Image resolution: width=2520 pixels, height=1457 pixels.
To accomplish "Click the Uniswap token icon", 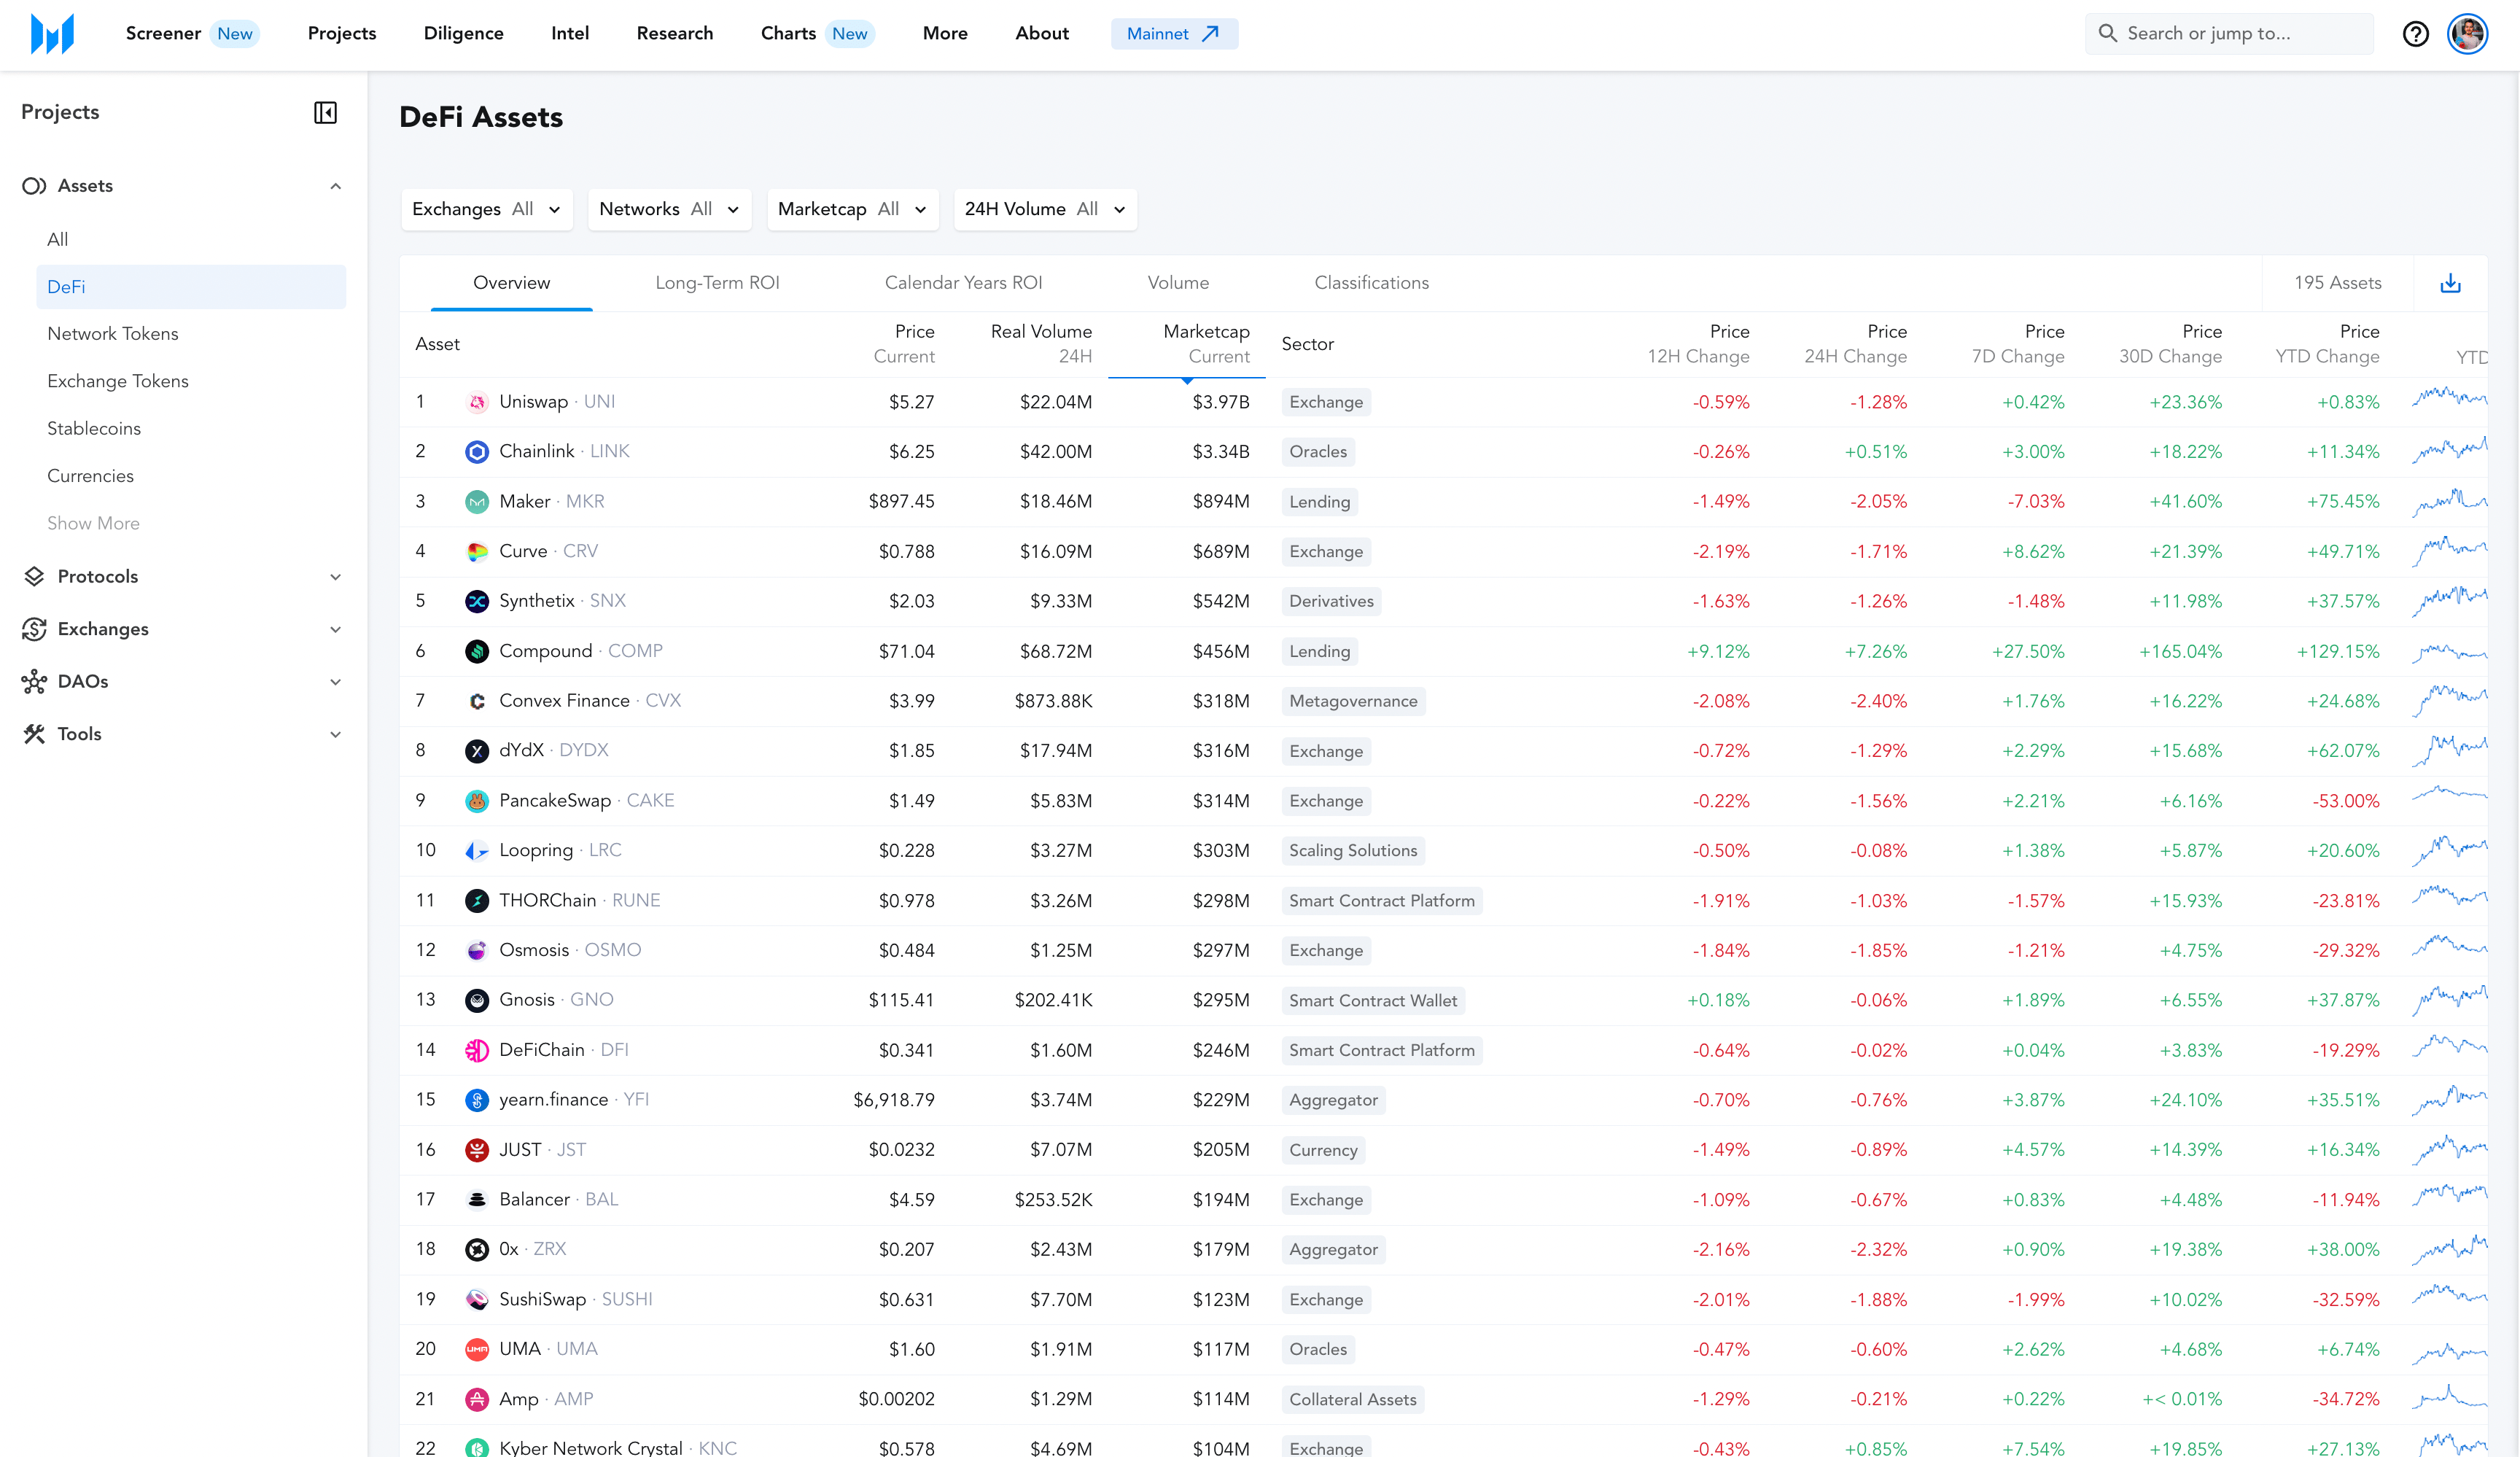I will (x=477, y=402).
